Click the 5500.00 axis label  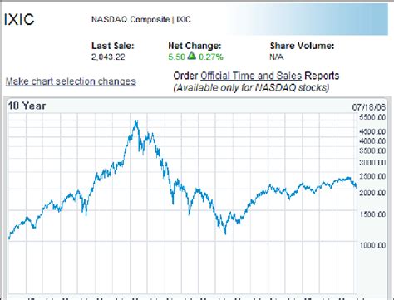(x=372, y=117)
